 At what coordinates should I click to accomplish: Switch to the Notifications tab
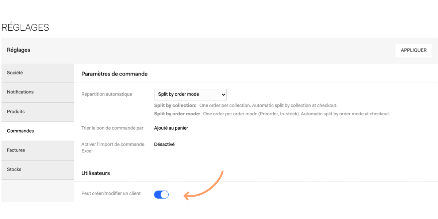[x=38, y=92]
